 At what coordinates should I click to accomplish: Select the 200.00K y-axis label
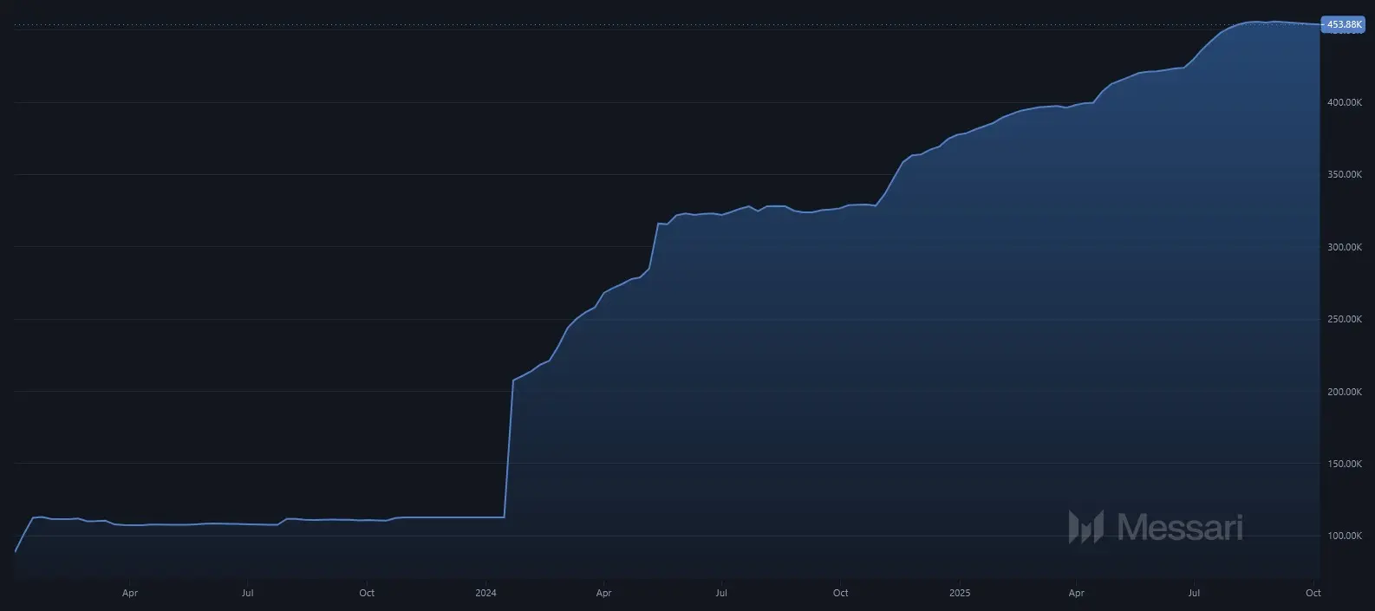tap(1345, 392)
